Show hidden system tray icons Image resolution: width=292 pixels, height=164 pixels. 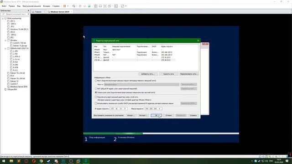coord(252,161)
